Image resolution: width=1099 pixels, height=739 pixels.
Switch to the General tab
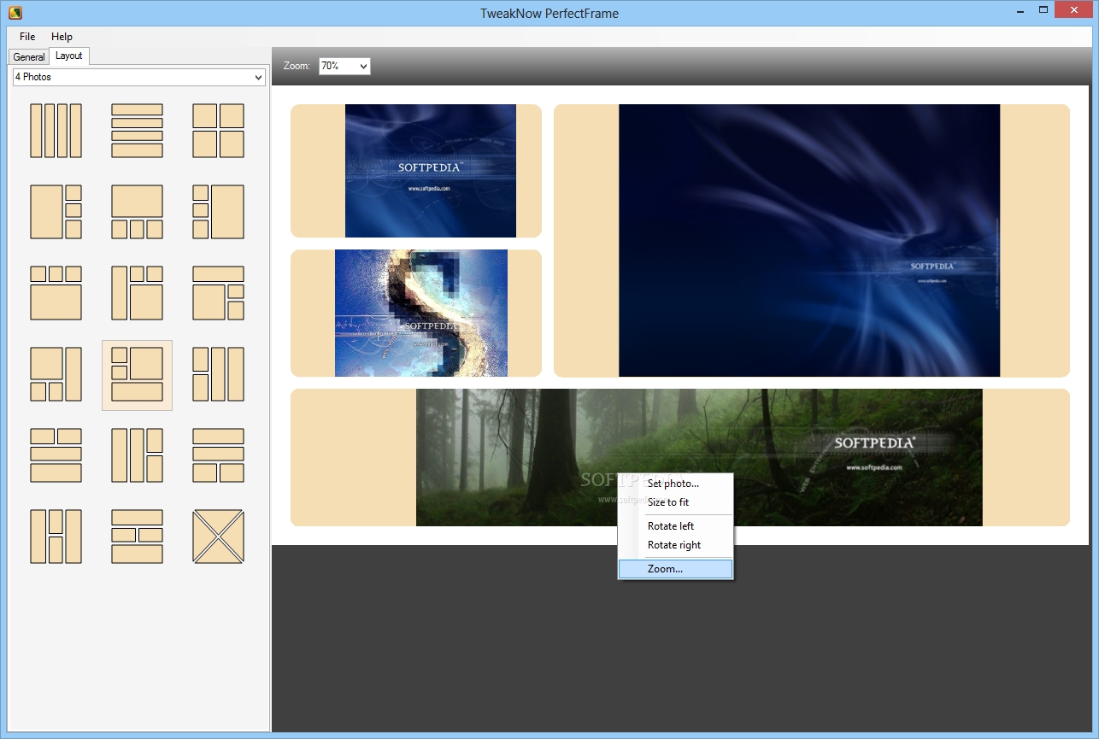click(x=29, y=56)
